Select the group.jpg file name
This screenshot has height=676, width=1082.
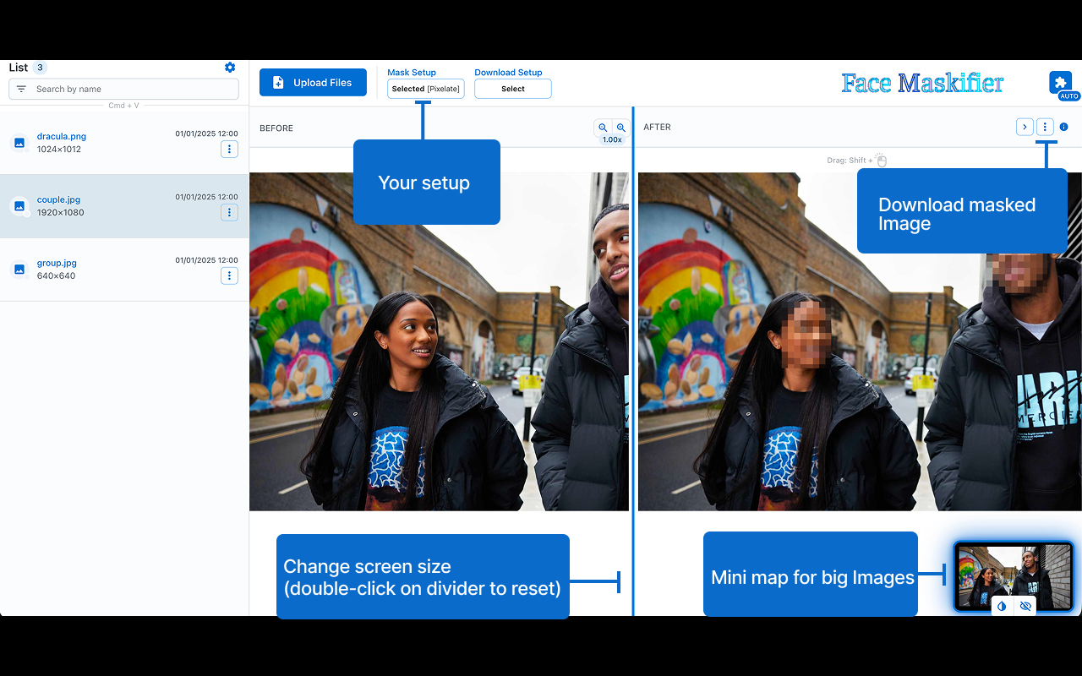point(57,263)
